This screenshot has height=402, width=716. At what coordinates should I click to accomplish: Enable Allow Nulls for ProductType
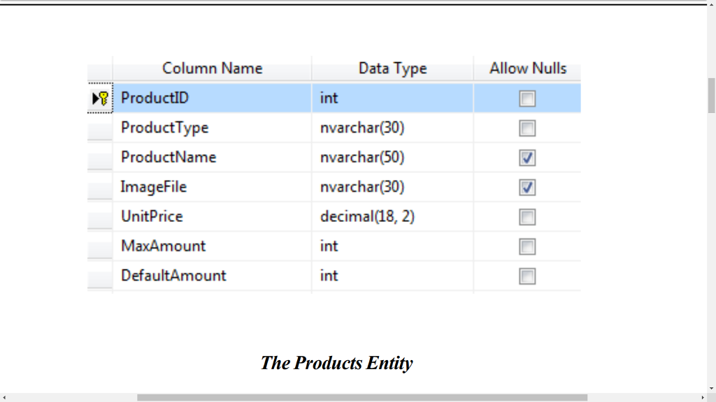[527, 128]
